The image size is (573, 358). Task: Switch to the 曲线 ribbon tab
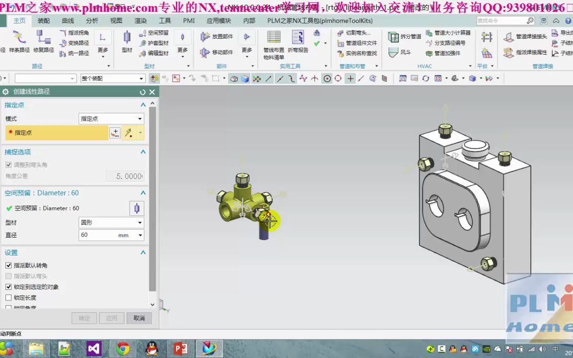point(68,21)
